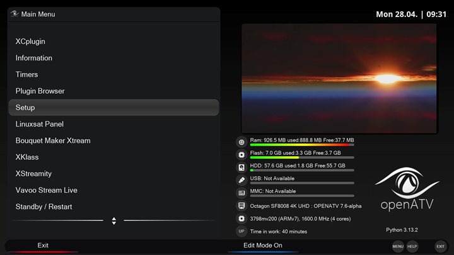The width and height of the screenshot is (454, 255).
Task: Click the USB empty progress bar
Action: coord(302,183)
